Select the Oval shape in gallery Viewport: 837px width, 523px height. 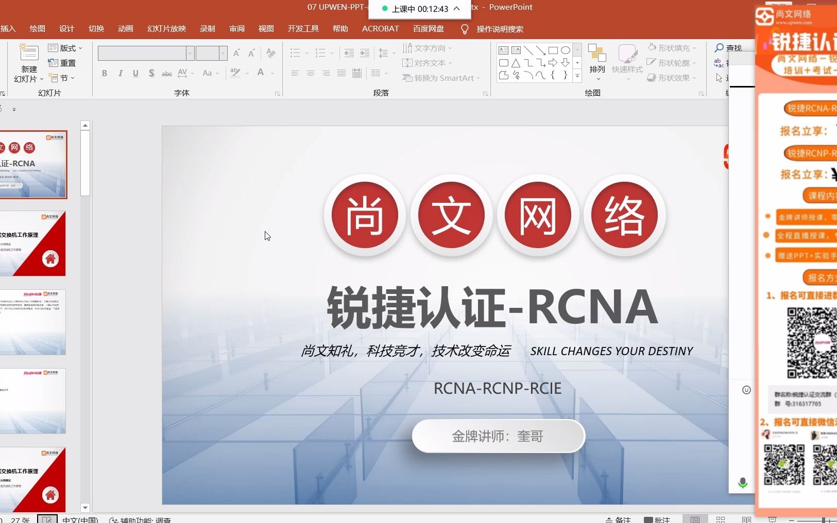point(566,50)
